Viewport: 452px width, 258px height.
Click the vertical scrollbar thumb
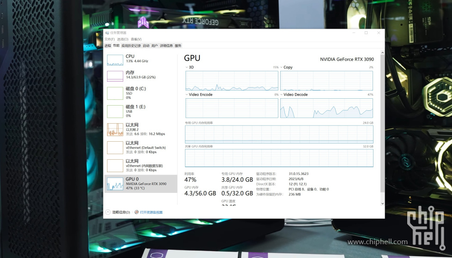(383, 124)
